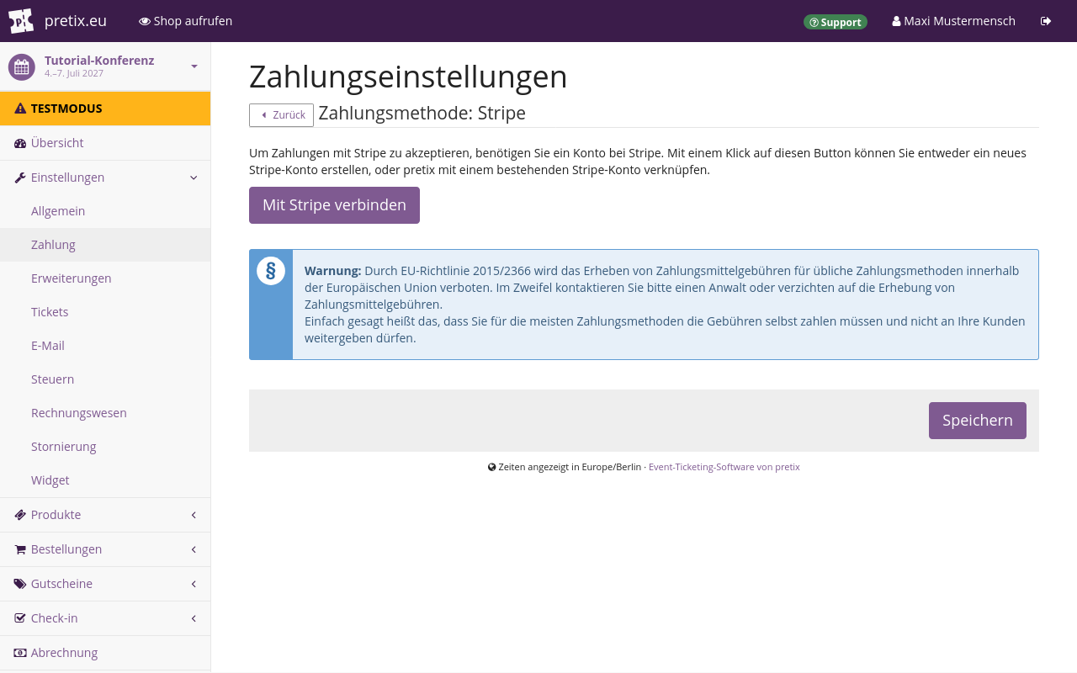Screen dimensions: 1077x673
Task: Open Steuern settings
Action: [x=105, y=379]
